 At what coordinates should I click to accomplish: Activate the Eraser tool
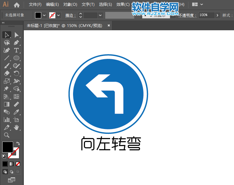(x=6, y=73)
